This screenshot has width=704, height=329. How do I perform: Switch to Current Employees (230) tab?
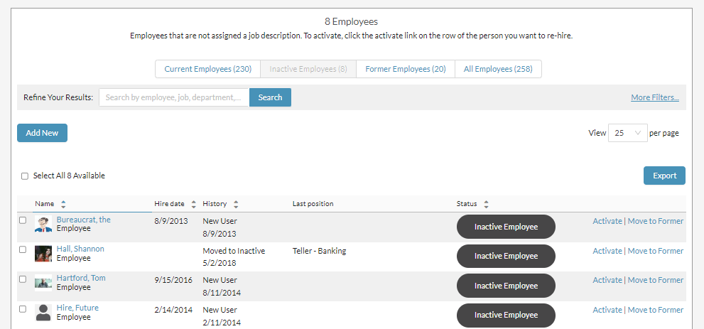point(208,69)
